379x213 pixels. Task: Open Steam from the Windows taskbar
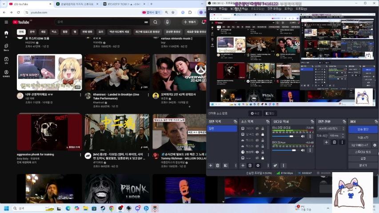[x=103, y=208]
